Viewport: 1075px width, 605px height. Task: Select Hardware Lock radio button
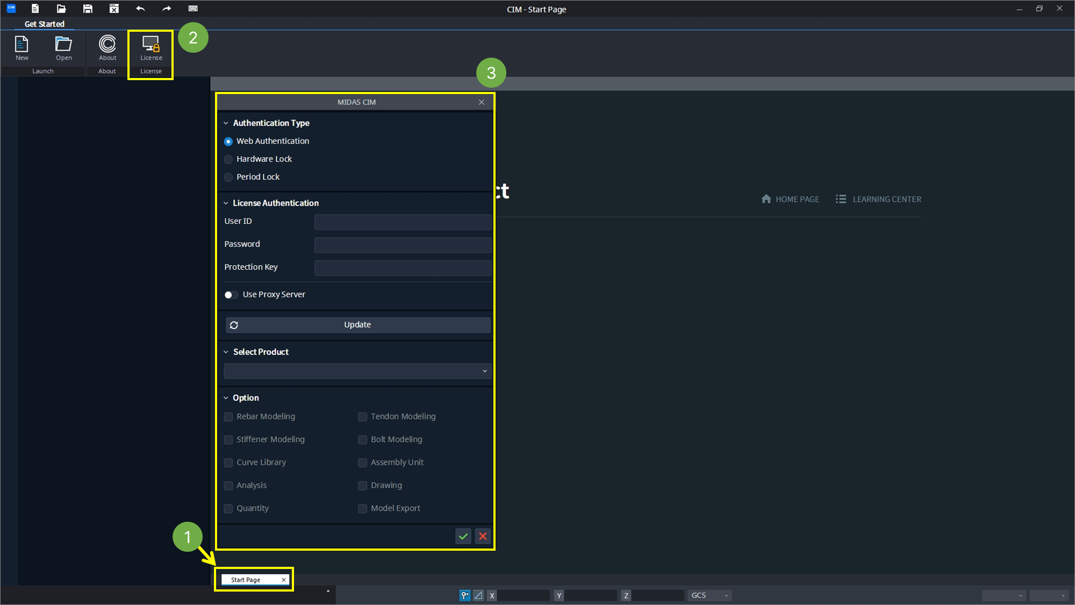[x=228, y=159]
